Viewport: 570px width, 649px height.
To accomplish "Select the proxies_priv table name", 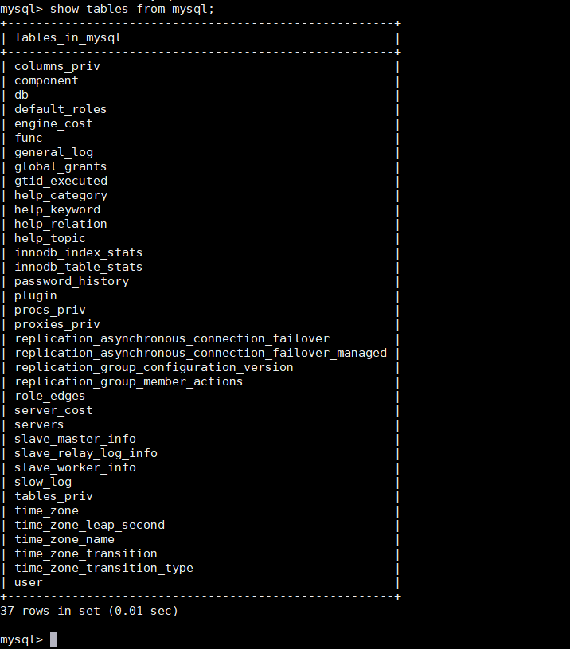I will pos(57,324).
